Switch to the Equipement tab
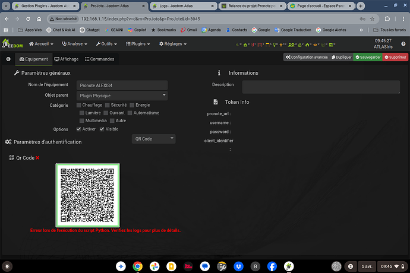Viewport: 410px width, 273px height. tap(34, 59)
